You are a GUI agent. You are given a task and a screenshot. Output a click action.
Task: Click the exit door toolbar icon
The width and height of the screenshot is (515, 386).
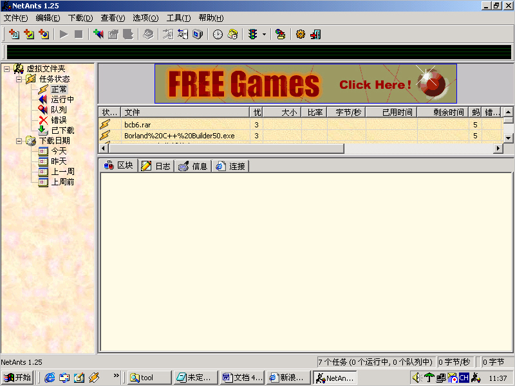(315, 34)
